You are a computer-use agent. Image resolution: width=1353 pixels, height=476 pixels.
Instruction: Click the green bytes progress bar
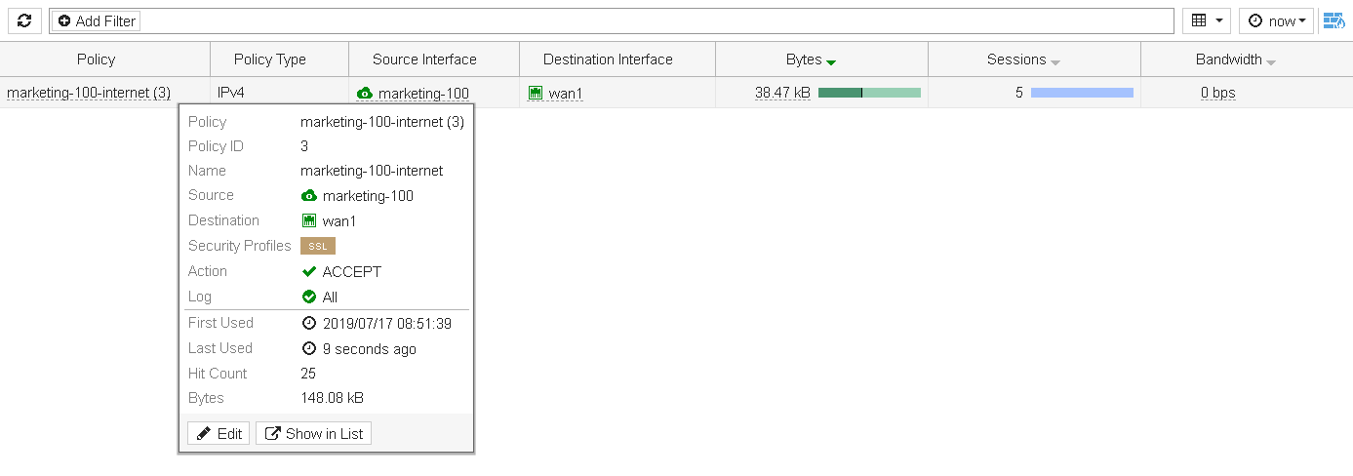coord(869,93)
